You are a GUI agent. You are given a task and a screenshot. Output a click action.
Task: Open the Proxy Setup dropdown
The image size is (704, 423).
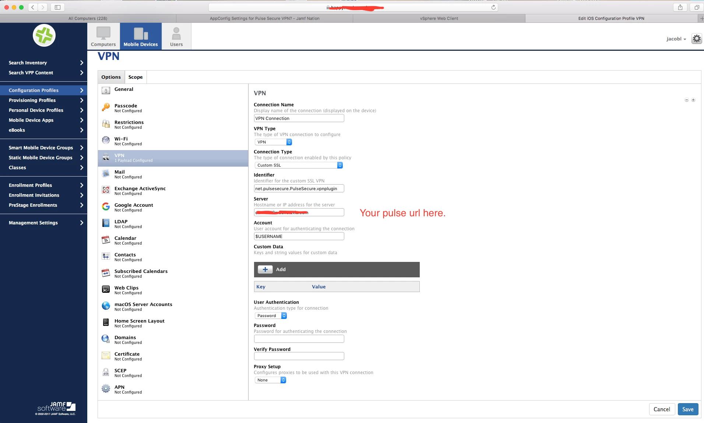coord(270,380)
